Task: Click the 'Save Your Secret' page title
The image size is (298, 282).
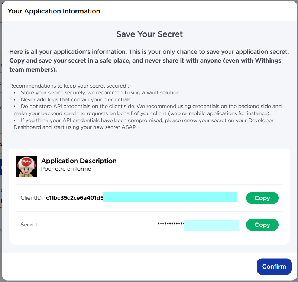Action: [x=149, y=34]
